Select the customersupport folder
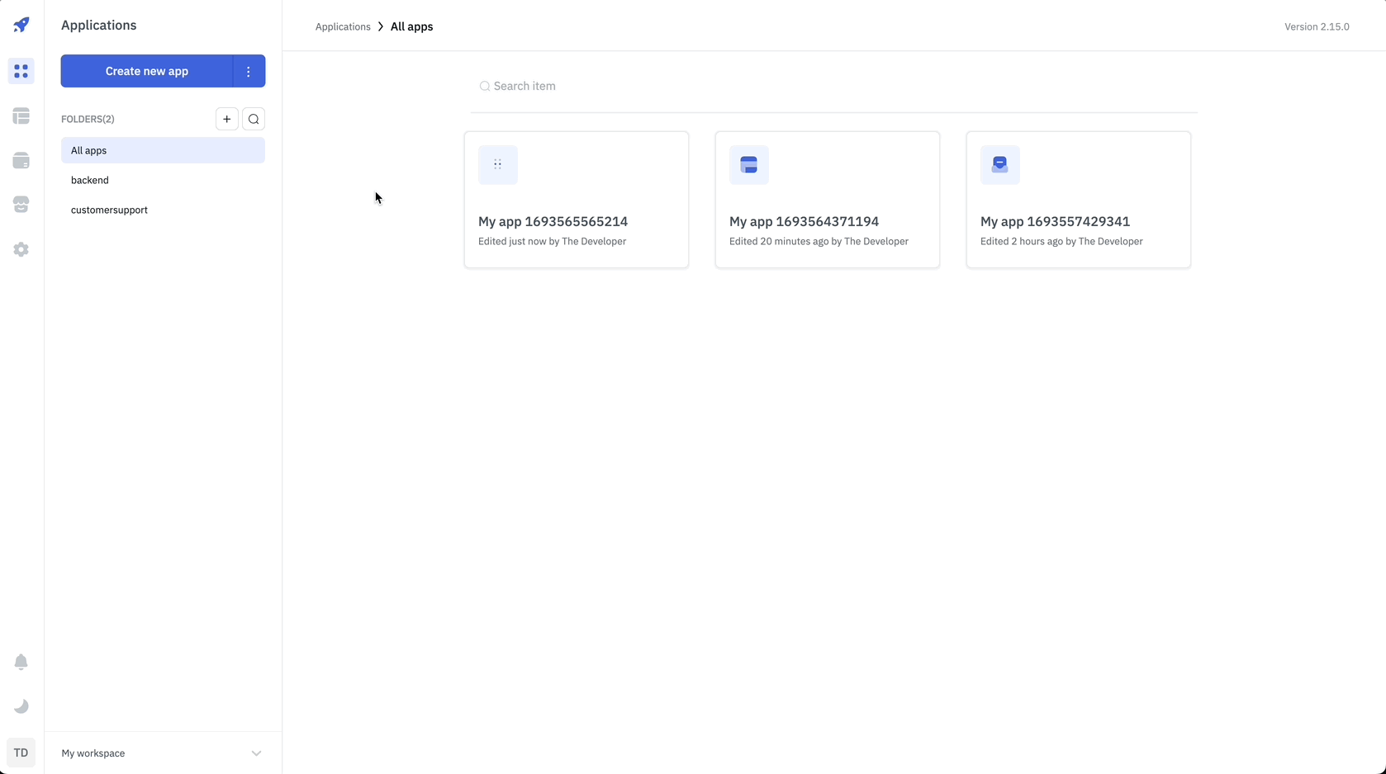 109,210
